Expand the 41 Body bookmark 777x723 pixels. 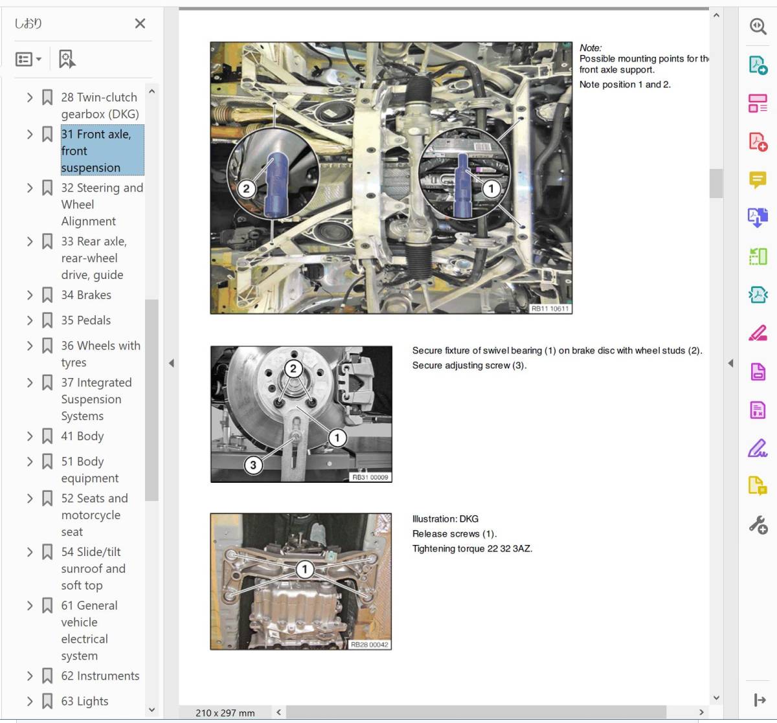[30, 436]
